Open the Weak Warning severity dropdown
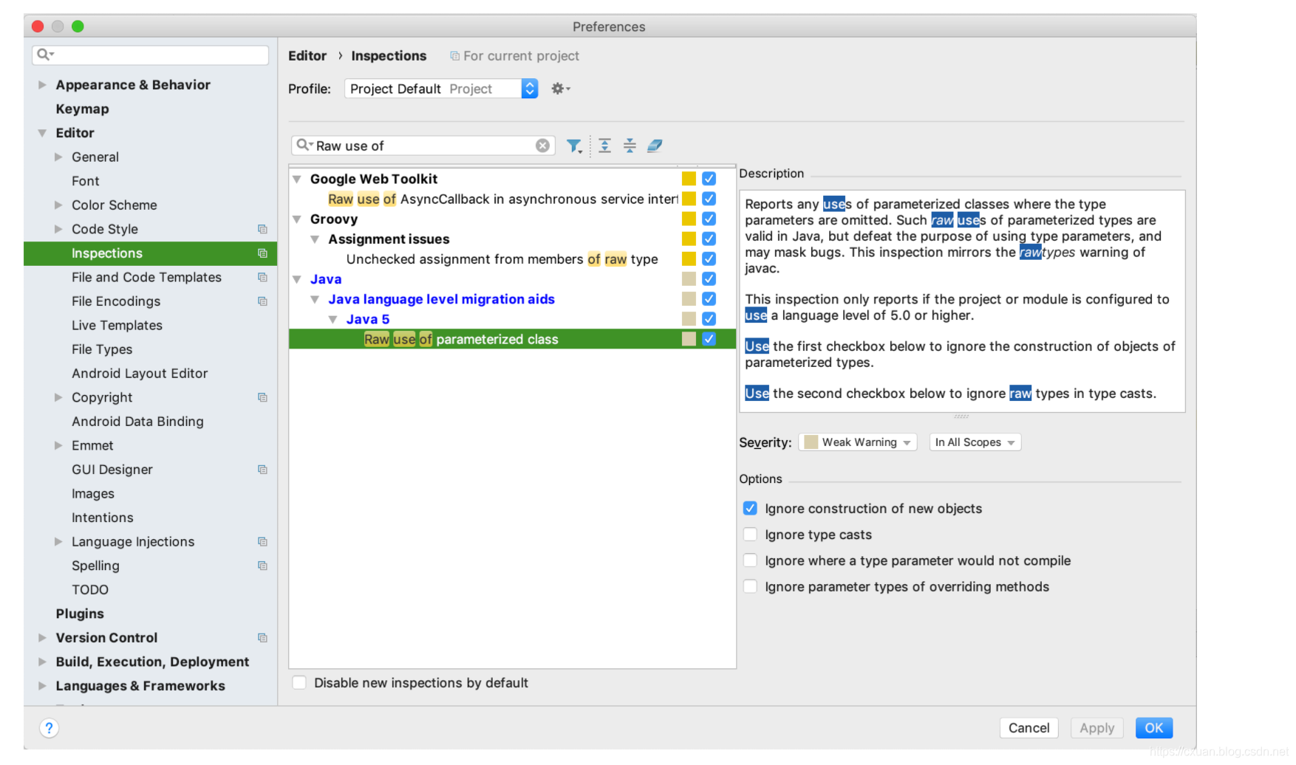The height and width of the screenshot is (765, 1296). [x=858, y=442]
